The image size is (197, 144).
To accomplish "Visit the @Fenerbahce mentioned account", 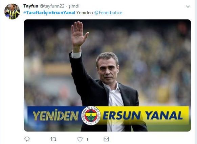I will click(108, 12).
